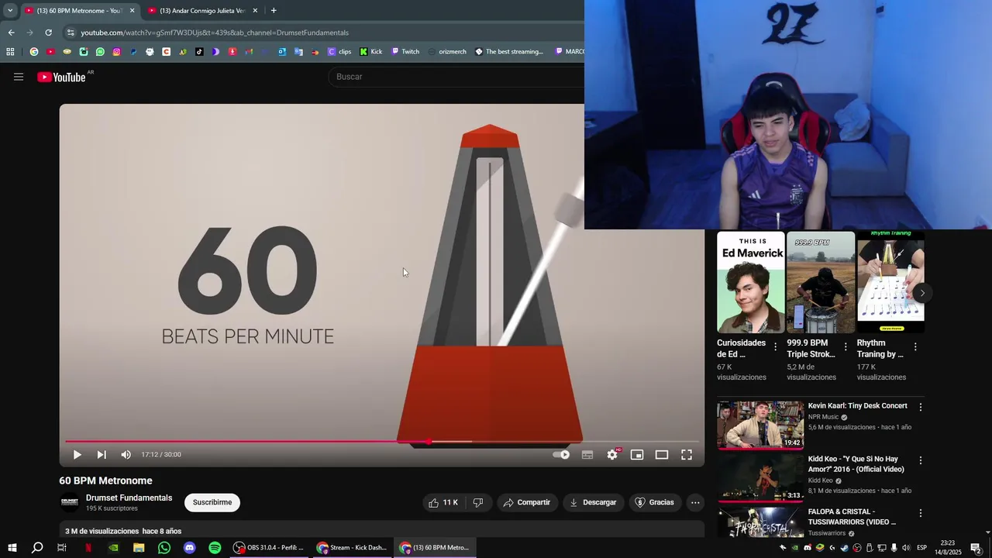
Task: Go back in browser
Action: click(11, 33)
